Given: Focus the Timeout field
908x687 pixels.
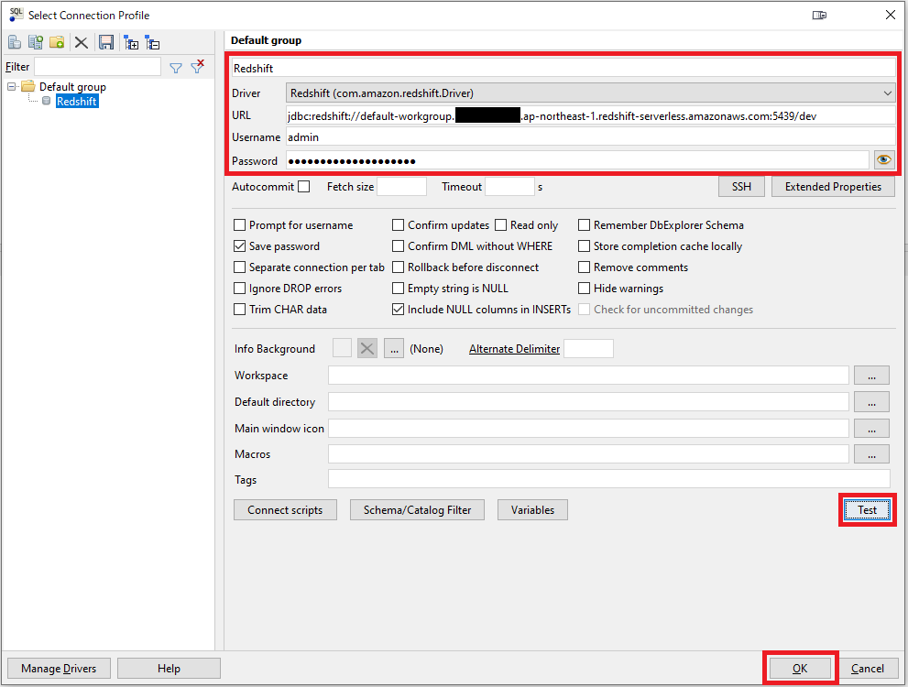Looking at the screenshot, I should pyautogui.click(x=509, y=186).
